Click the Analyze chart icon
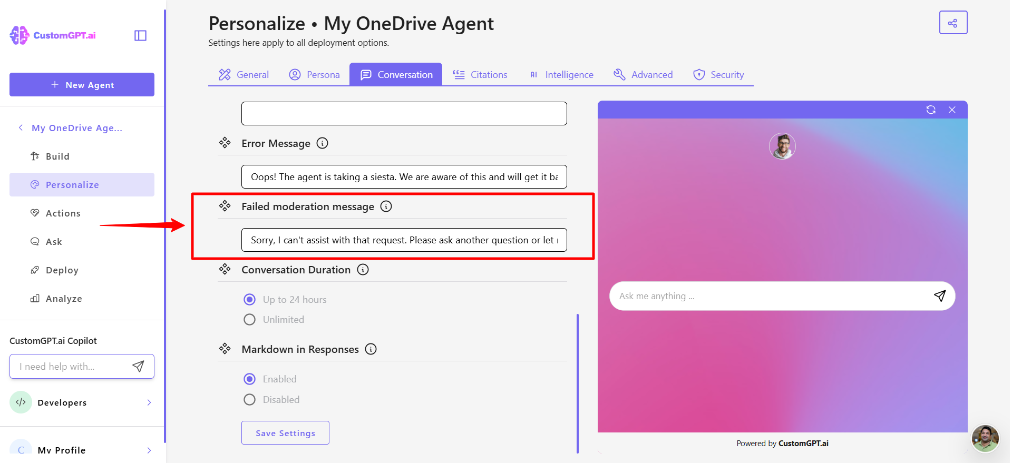 (x=35, y=298)
